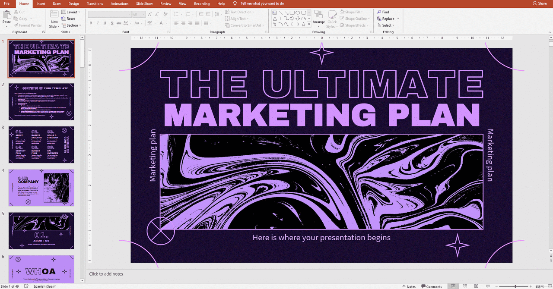Click Quick Styles button
This screenshot has height=289, width=553.
click(332, 19)
